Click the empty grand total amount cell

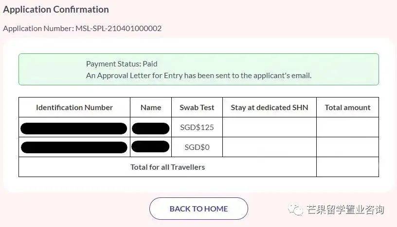pos(347,167)
